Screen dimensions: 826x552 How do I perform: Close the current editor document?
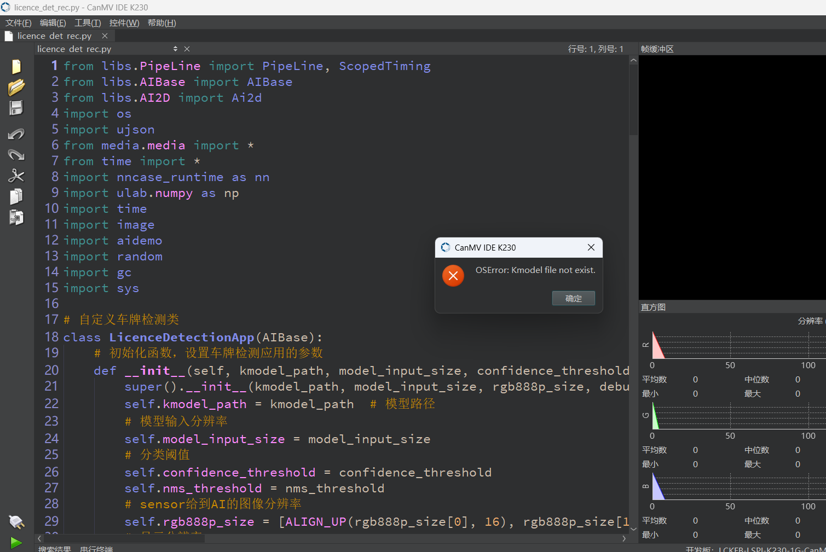coord(187,49)
